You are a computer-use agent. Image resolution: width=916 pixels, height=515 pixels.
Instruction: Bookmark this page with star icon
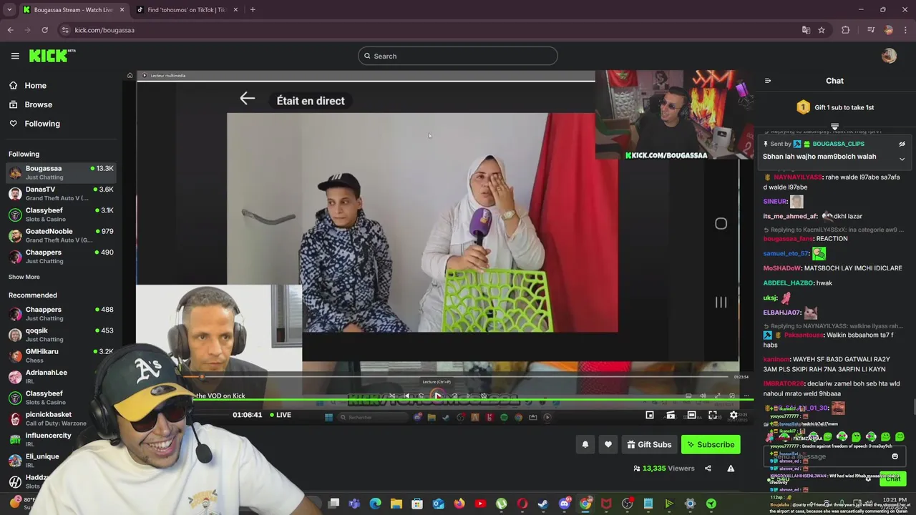click(822, 30)
